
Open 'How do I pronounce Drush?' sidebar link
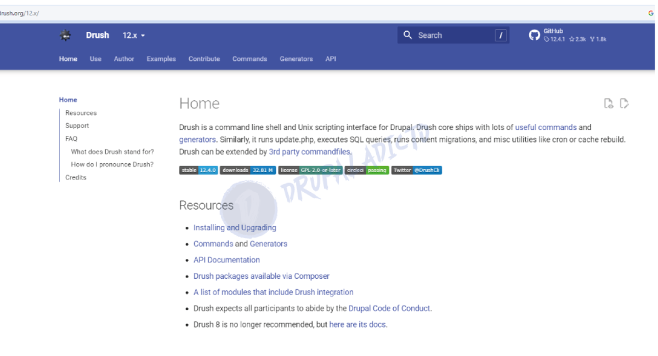(112, 164)
